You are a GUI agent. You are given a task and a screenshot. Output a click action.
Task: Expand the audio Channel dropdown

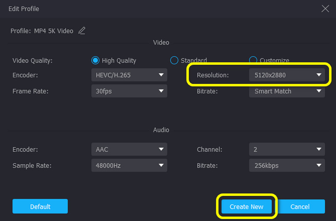coord(287,149)
